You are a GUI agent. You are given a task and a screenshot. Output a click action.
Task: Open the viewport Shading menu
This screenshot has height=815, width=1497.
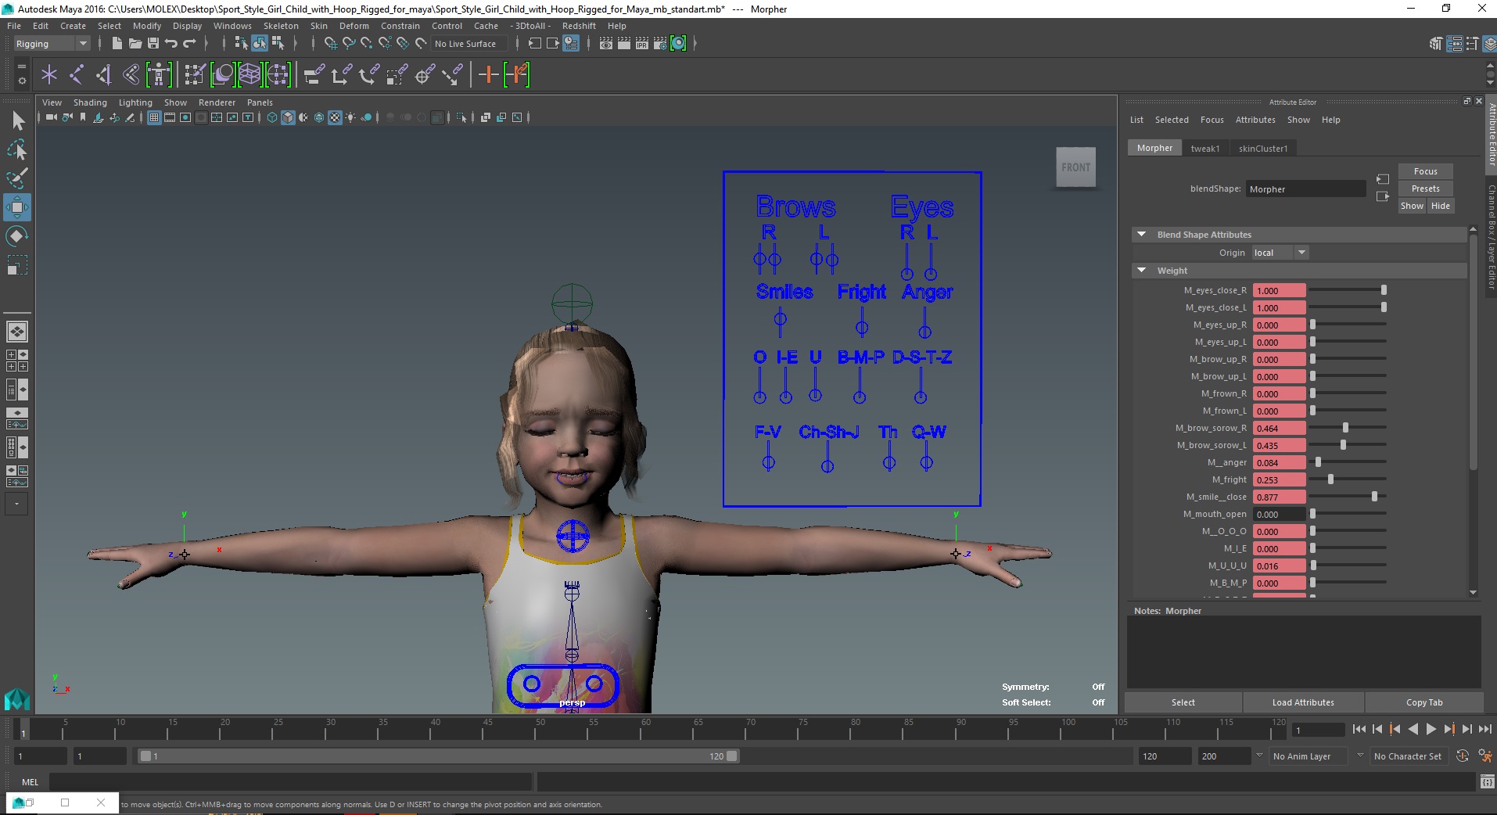coord(90,102)
